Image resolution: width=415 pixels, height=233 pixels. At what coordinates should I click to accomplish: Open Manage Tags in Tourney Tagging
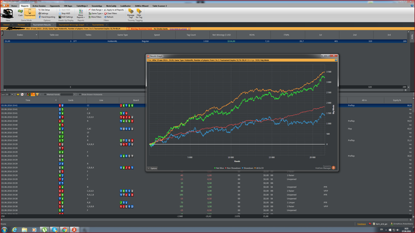click(x=131, y=14)
